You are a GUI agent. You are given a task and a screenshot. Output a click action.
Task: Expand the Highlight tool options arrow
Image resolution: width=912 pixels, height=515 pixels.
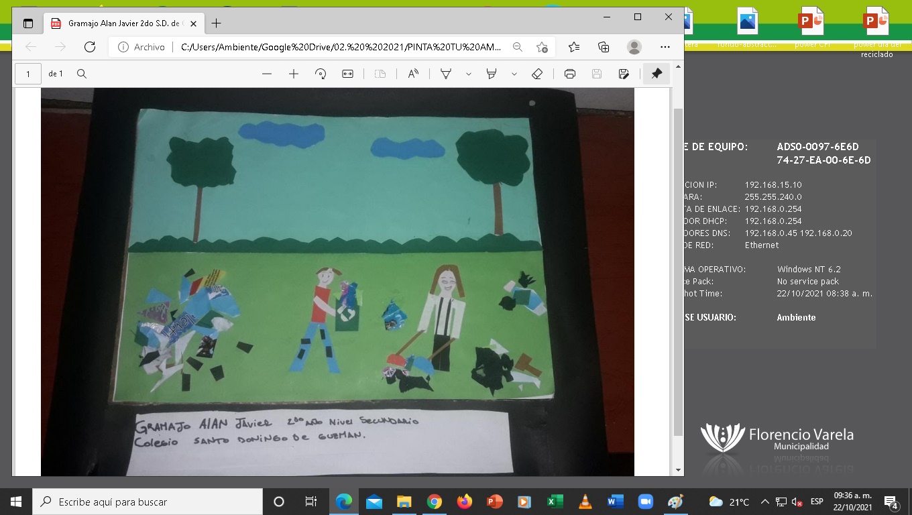(x=514, y=74)
